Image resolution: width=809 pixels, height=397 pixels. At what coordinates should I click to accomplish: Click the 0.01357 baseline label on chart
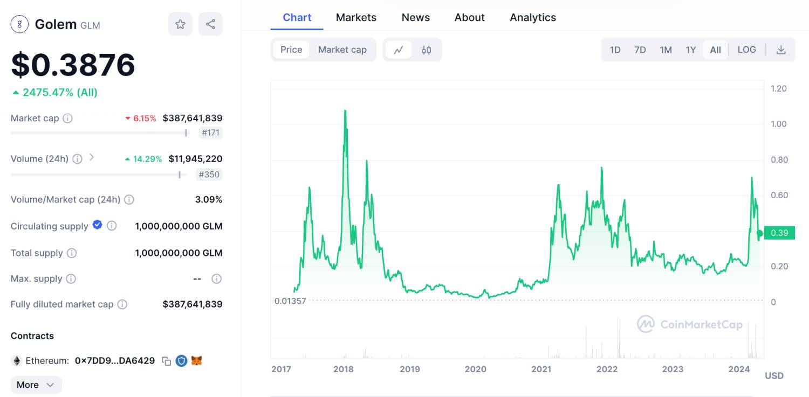(290, 301)
